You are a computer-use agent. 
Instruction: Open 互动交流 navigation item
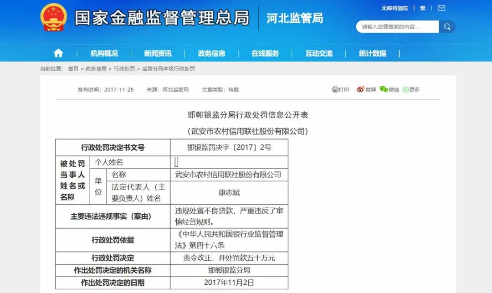[319, 53]
